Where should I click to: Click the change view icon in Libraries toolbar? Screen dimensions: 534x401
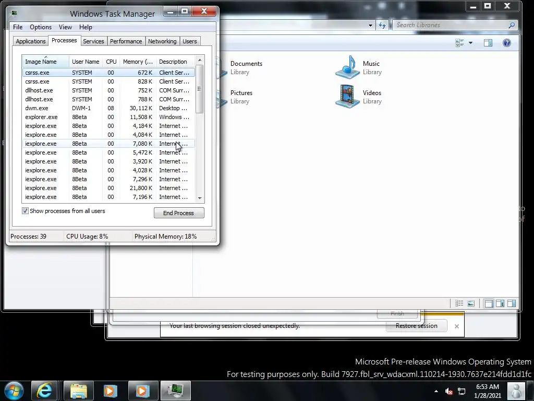click(459, 43)
